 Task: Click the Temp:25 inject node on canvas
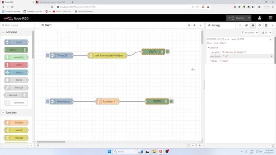(x=61, y=56)
